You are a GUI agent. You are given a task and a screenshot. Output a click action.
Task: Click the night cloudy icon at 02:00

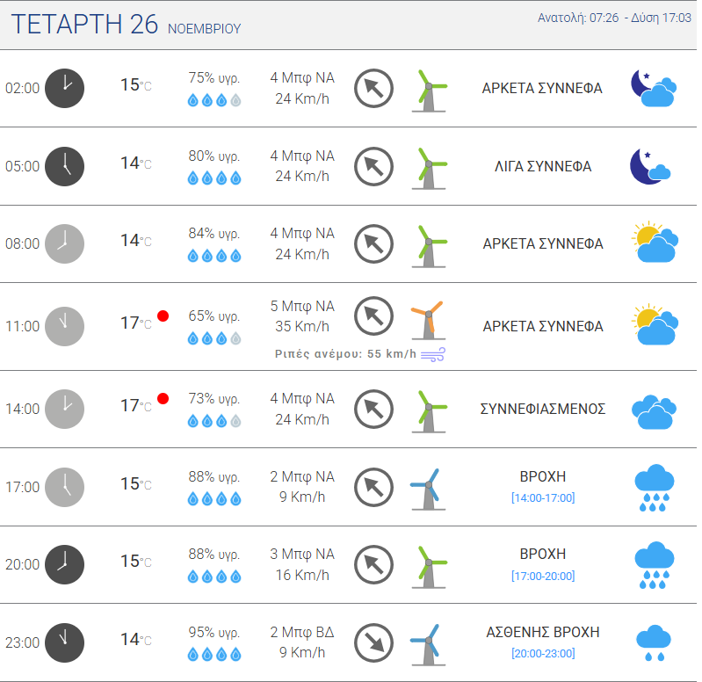pos(654,88)
